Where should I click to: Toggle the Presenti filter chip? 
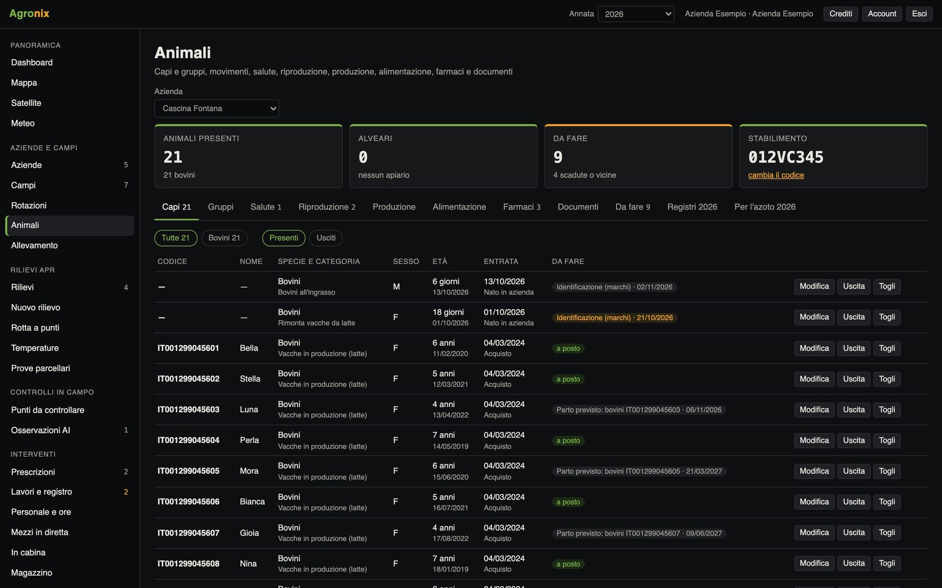pos(284,238)
